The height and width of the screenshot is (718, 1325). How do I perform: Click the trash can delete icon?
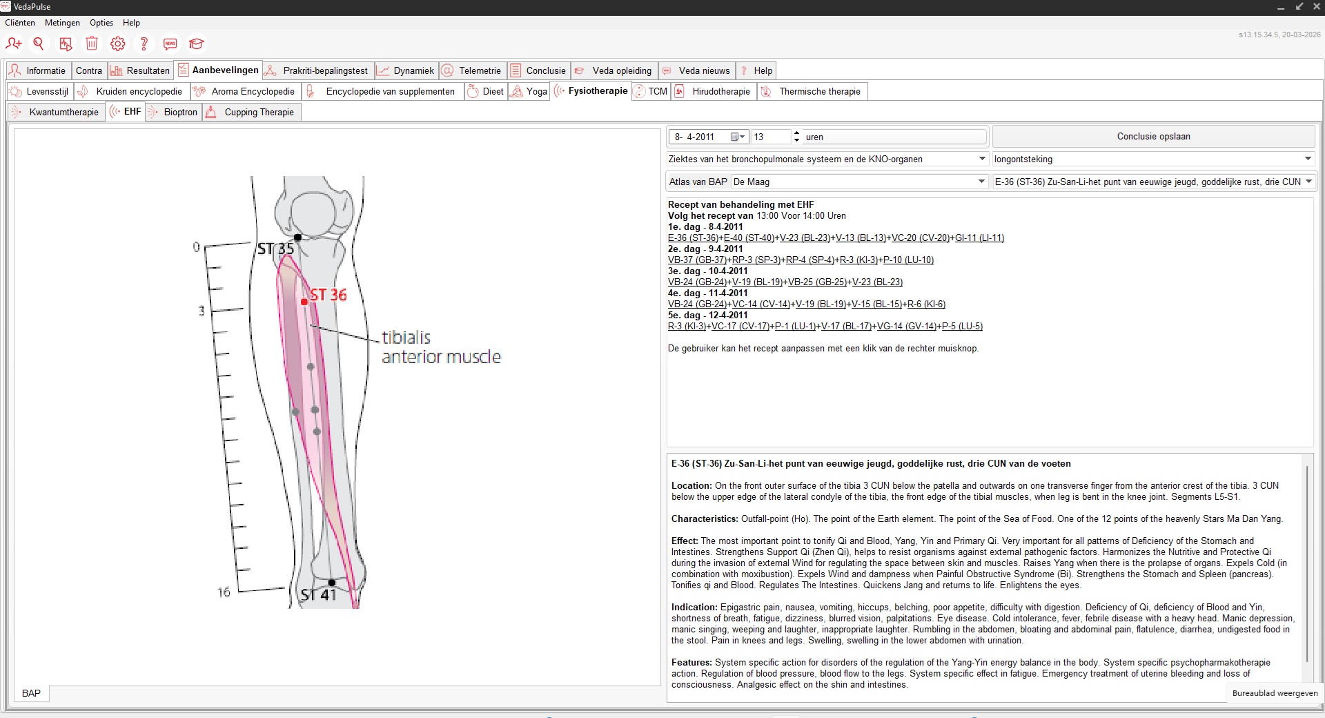tap(92, 44)
